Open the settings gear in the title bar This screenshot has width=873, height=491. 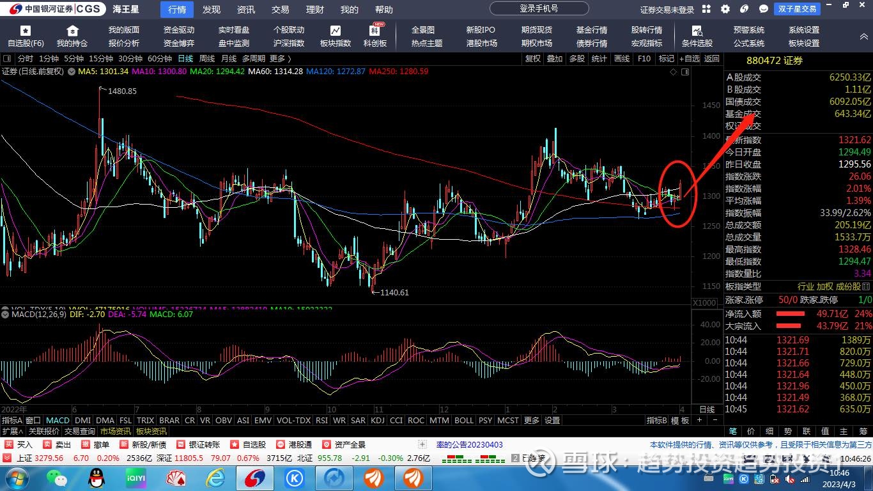[724, 9]
